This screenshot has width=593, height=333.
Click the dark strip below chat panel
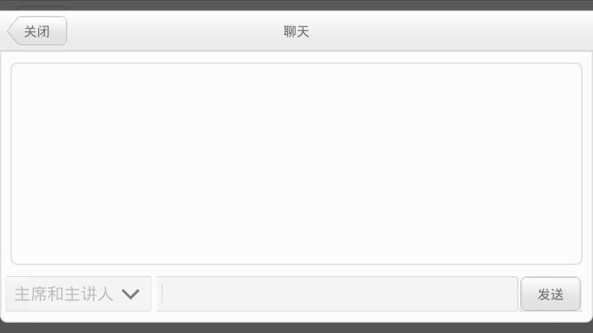coord(296,327)
